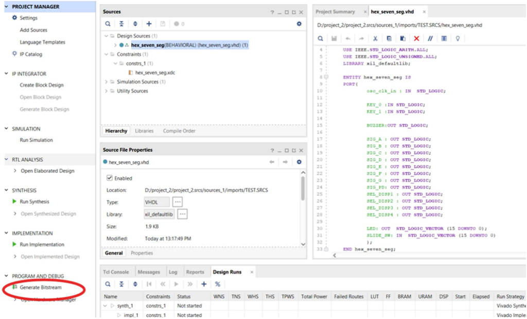This screenshot has height=319, width=527.
Task: Click the light bulb icon in editor toolbar
Action: pos(457,39)
